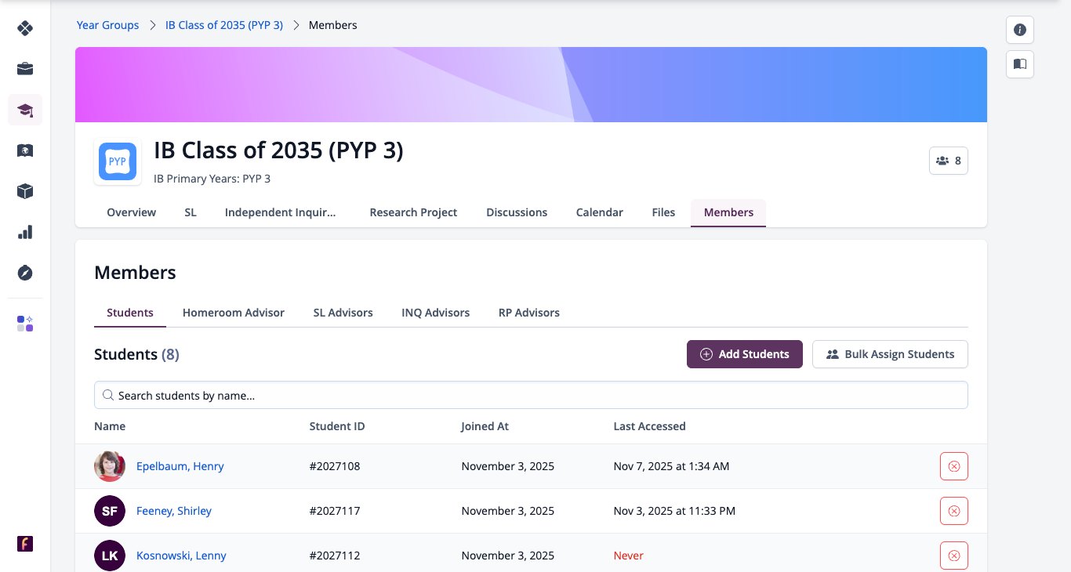Image resolution: width=1071 pixels, height=572 pixels.
Task: Click the Search students by name field
Action: pos(531,395)
